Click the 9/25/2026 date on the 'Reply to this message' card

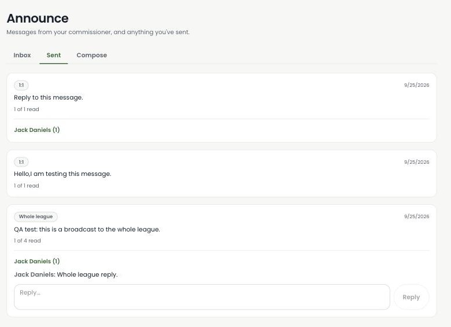point(416,85)
